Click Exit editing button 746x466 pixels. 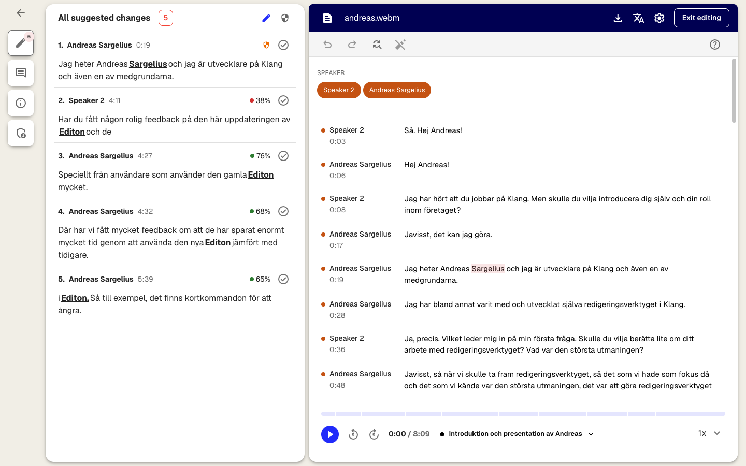click(x=701, y=18)
